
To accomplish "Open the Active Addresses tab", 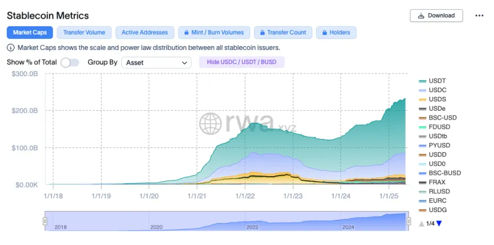I will [x=144, y=32].
